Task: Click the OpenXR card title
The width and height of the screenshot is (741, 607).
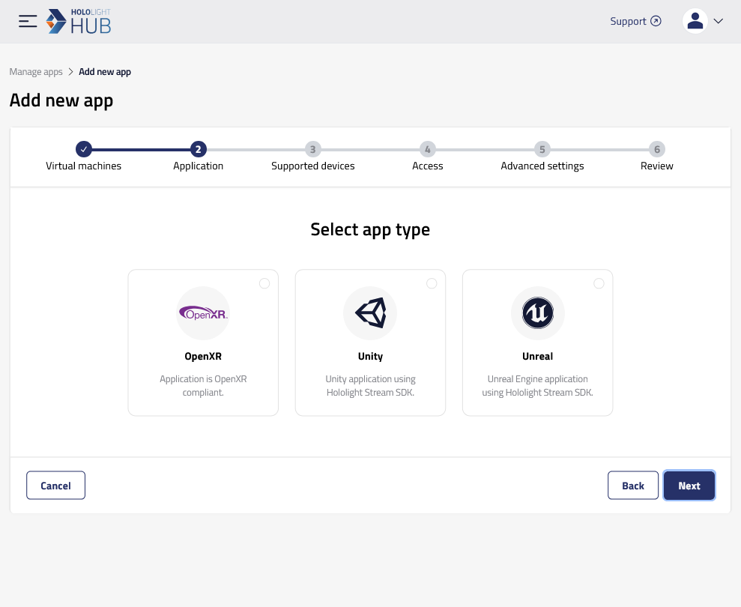Action: pyautogui.click(x=203, y=357)
